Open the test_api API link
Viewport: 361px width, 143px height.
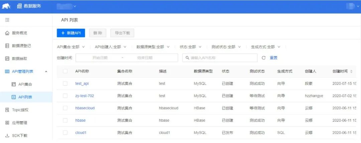[x=82, y=84]
